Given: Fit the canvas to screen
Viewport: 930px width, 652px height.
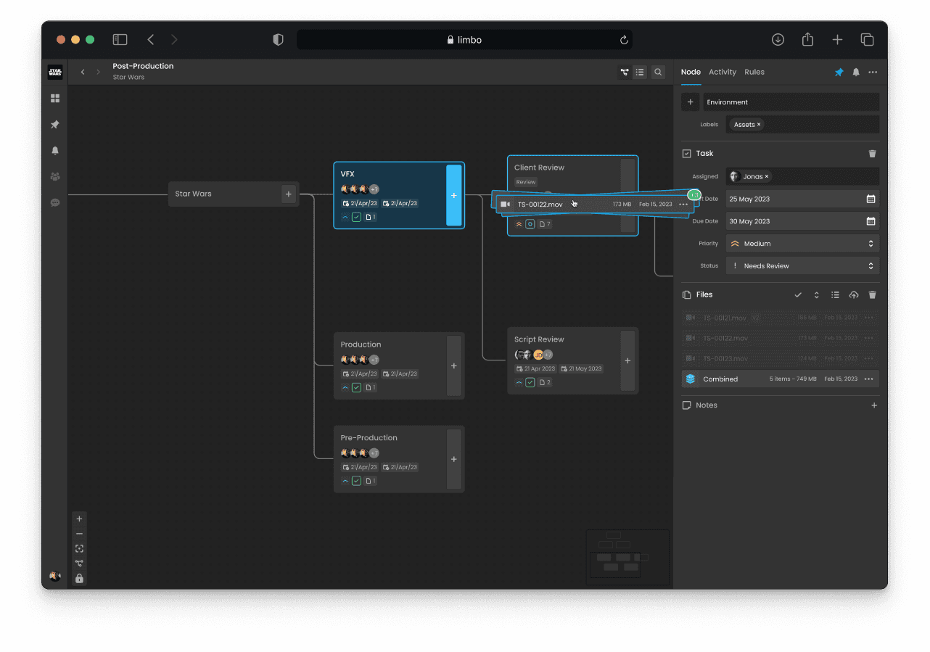Looking at the screenshot, I should point(79,549).
